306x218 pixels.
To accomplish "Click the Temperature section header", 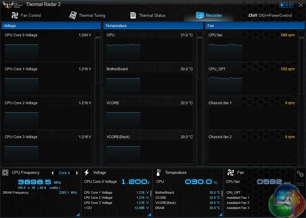I will pyautogui.click(x=153, y=26).
